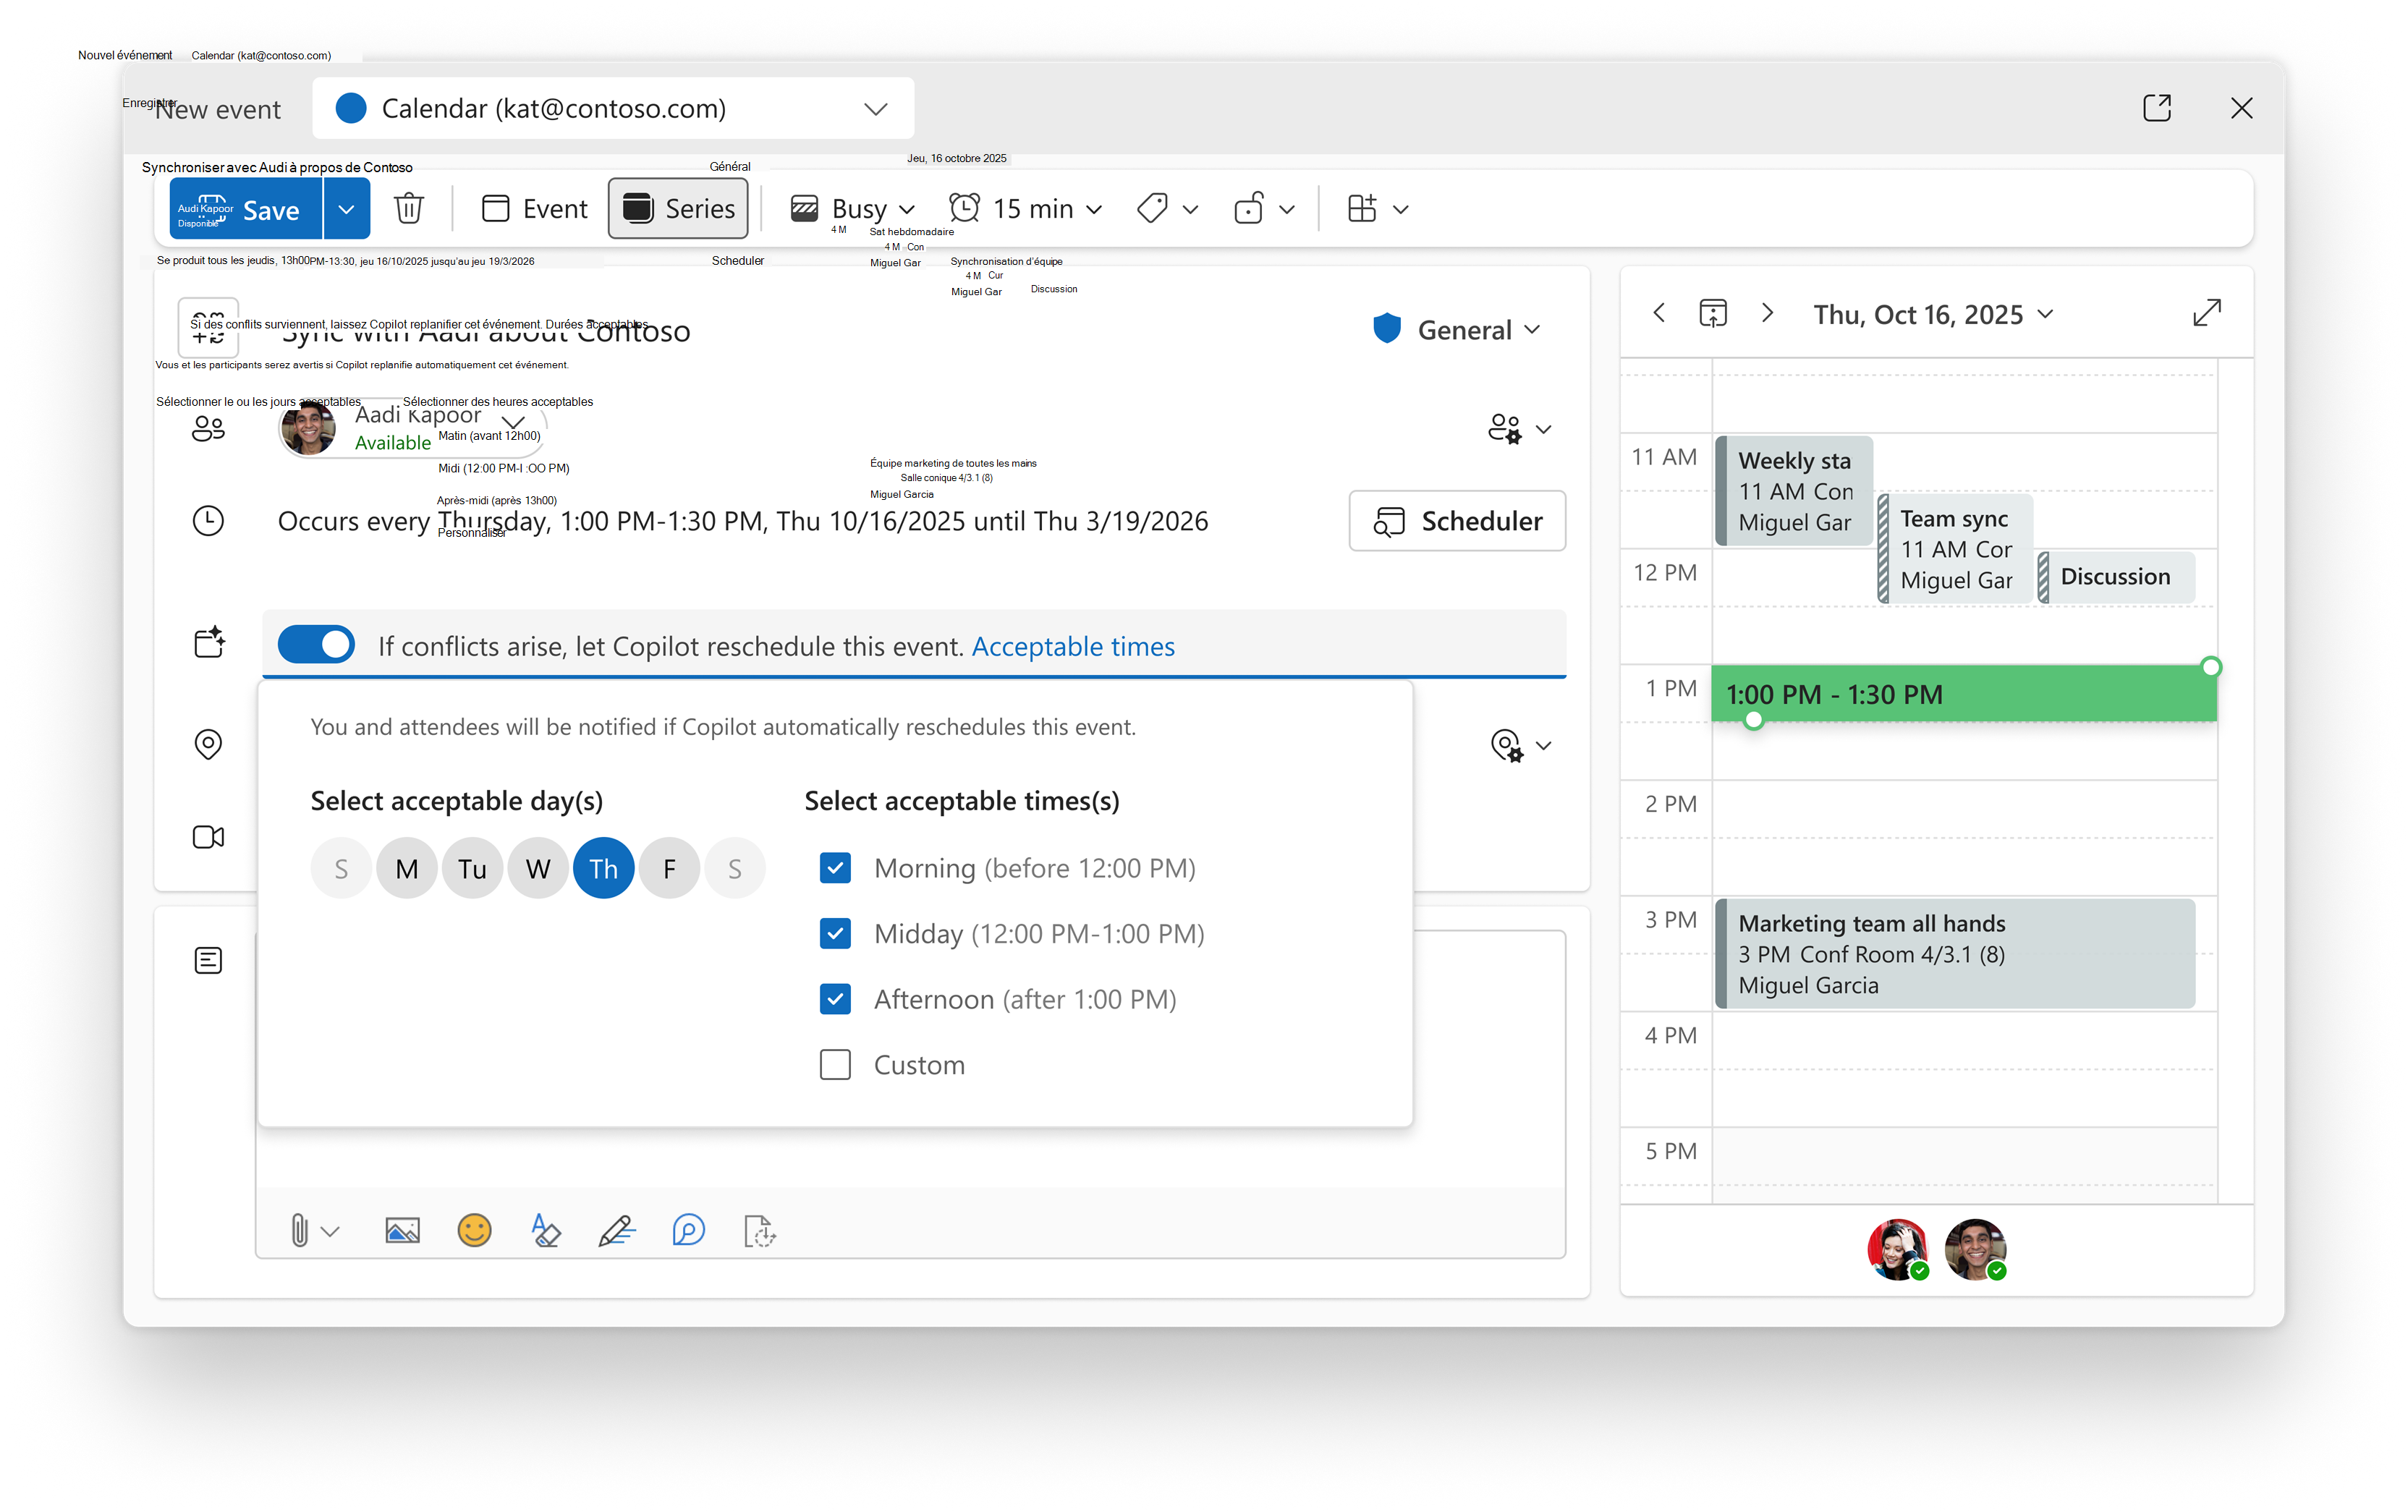Open the General sensitivity label dropdown
This screenshot has height=1512, width=2408.
point(1457,329)
